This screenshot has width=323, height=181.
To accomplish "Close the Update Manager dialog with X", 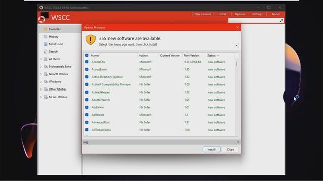I will pyautogui.click(x=237, y=27).
